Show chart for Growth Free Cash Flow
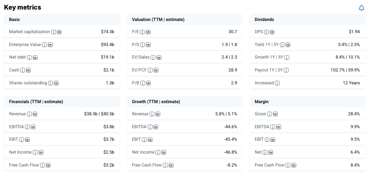Image resolution: width=371 pixels, height=175 pixels. point(171,165)
